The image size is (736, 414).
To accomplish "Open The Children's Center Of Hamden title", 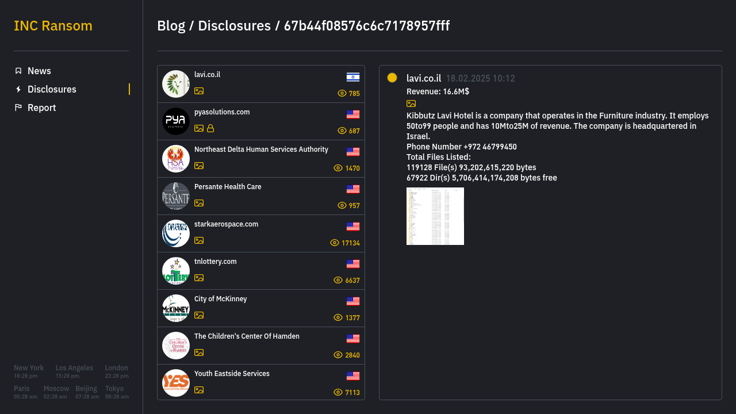I will (247, 336).
